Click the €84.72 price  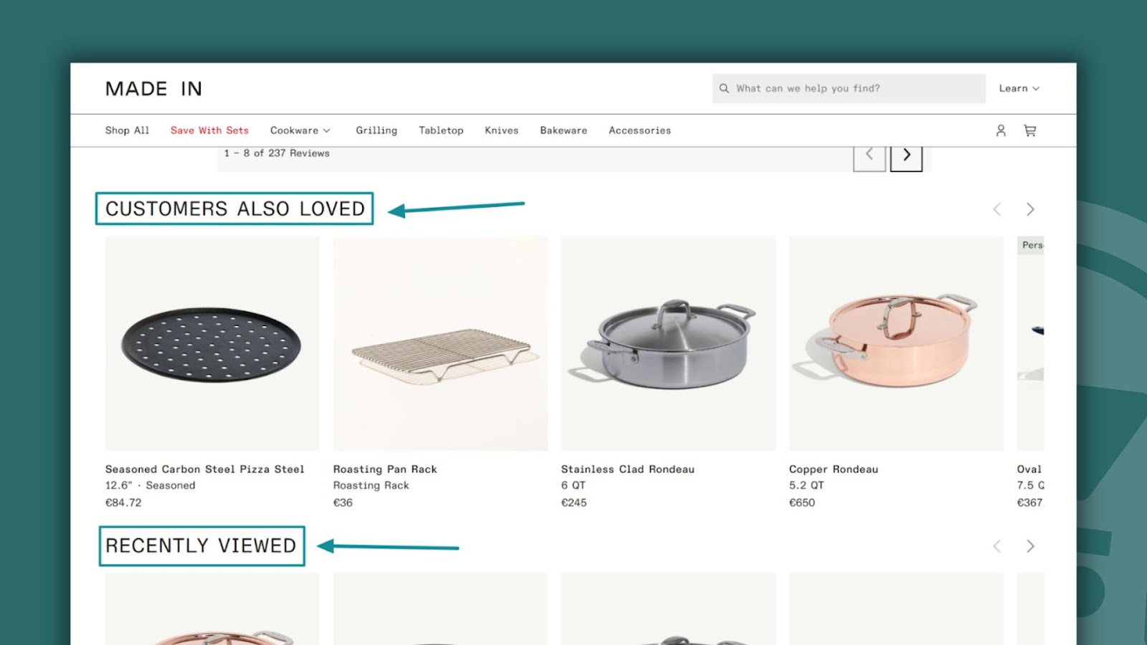tap(123, 503)
